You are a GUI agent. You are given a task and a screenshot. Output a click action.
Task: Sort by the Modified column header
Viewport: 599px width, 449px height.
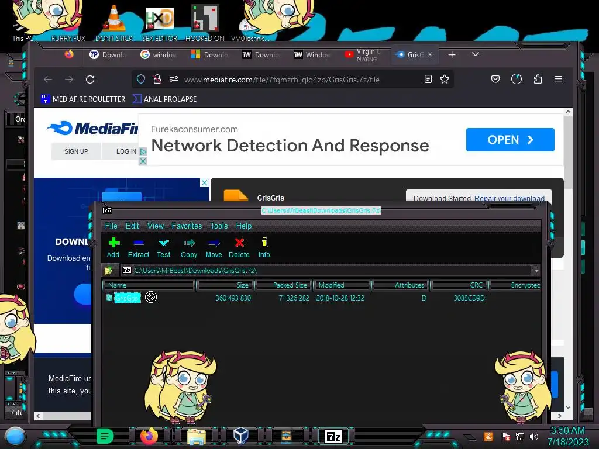(x=342, y=285)
